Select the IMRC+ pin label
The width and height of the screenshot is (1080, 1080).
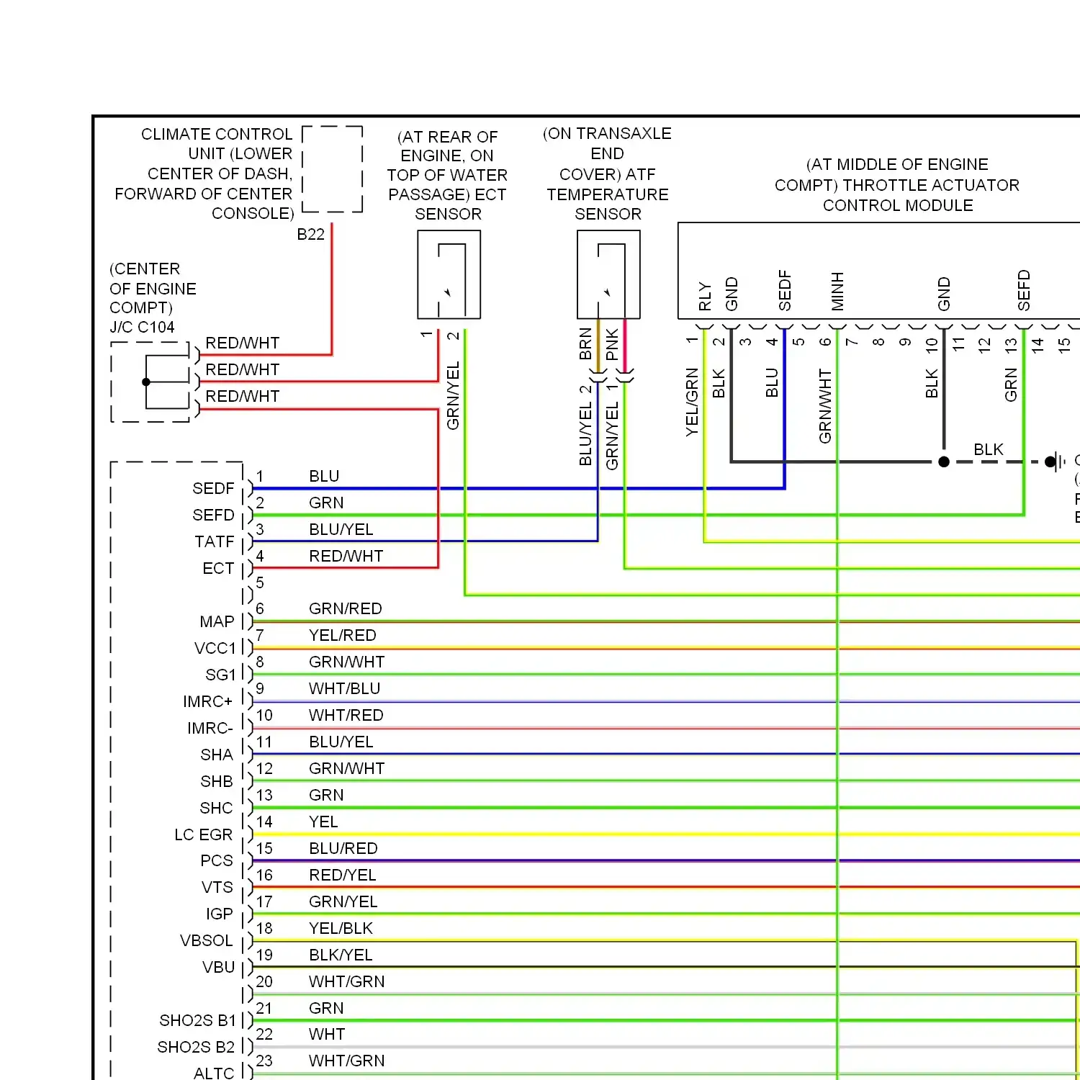point(207,701)
